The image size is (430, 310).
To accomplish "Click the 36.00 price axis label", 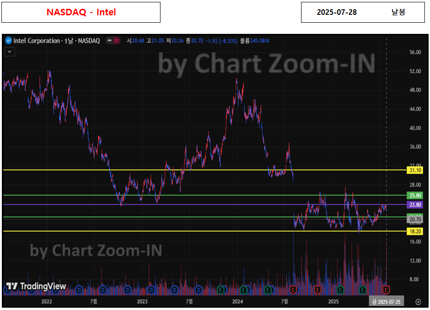I will [x=415, y=147].
